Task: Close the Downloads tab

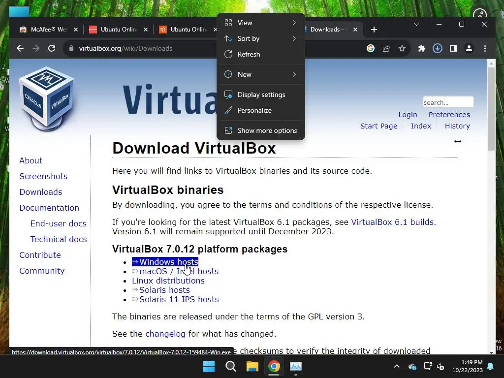Action: click(355, 30)
